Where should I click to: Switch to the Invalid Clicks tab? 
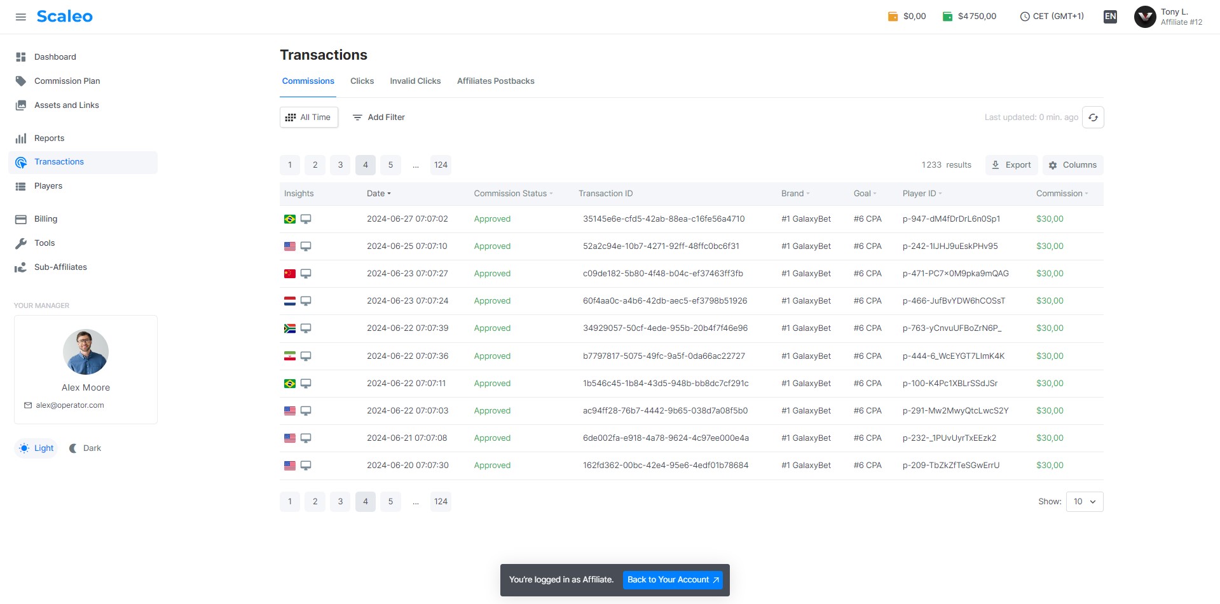click(415, 81)
